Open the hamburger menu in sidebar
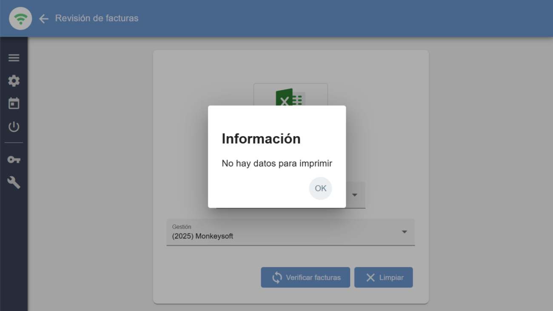553x311 pixels. tap(14, 58)
